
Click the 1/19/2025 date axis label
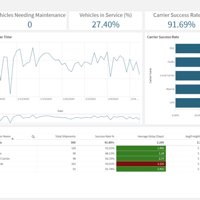click(46, 99)
